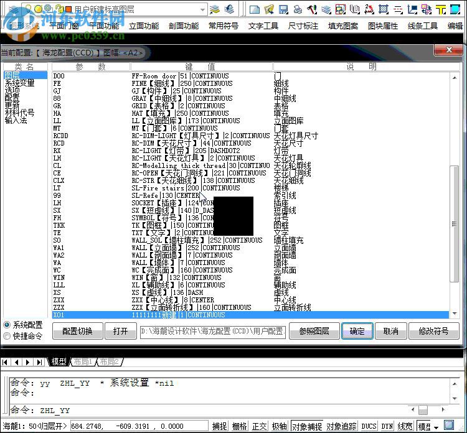Viewport: 467px width, 433px height.
Task: Click the 配置切换 button
Action: coord(77,331)
